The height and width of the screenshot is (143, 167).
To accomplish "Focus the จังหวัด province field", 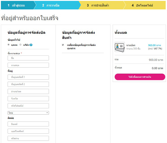I will tap(28, 99).
